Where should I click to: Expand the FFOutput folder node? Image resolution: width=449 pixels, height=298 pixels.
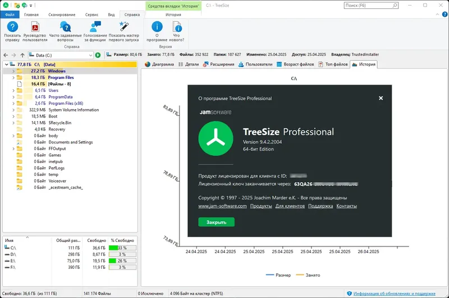click(13, 148)
